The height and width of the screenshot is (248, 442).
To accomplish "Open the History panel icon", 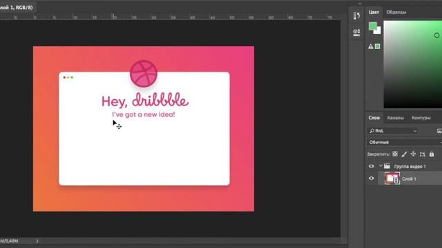I will tap(356, 16).
